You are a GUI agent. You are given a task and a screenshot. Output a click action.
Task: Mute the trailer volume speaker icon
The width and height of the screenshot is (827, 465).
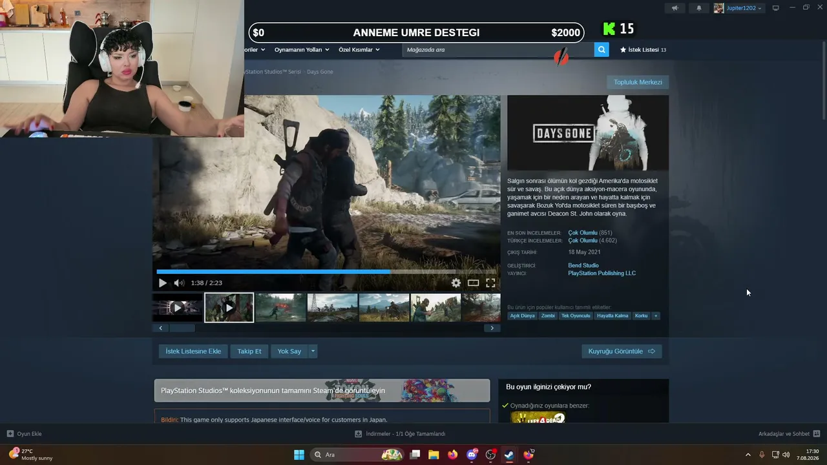click(x=179, y=283)
